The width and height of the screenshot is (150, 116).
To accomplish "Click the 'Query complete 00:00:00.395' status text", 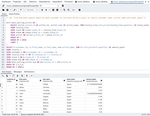I will click(32, 114).
